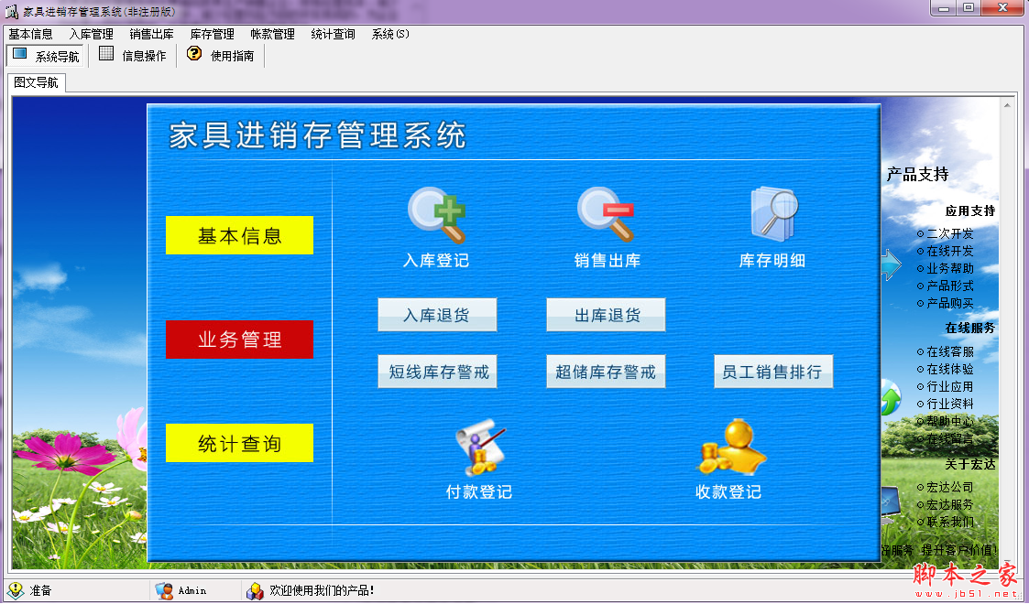The image size is (1029, 604).
Task: Select the 业务管理 red category label
Action: pyautogui.click(x=239, y=339)
